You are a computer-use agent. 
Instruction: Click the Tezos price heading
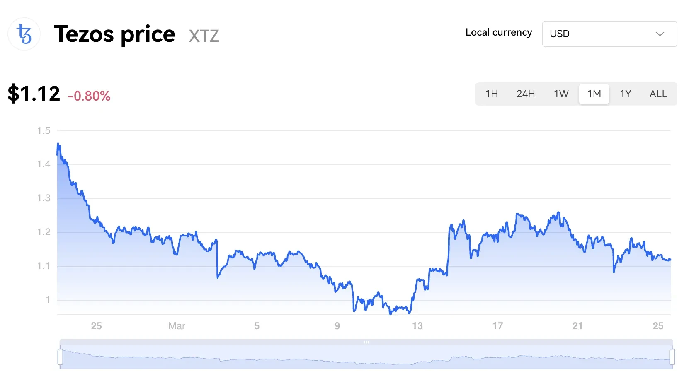point(114,34)
